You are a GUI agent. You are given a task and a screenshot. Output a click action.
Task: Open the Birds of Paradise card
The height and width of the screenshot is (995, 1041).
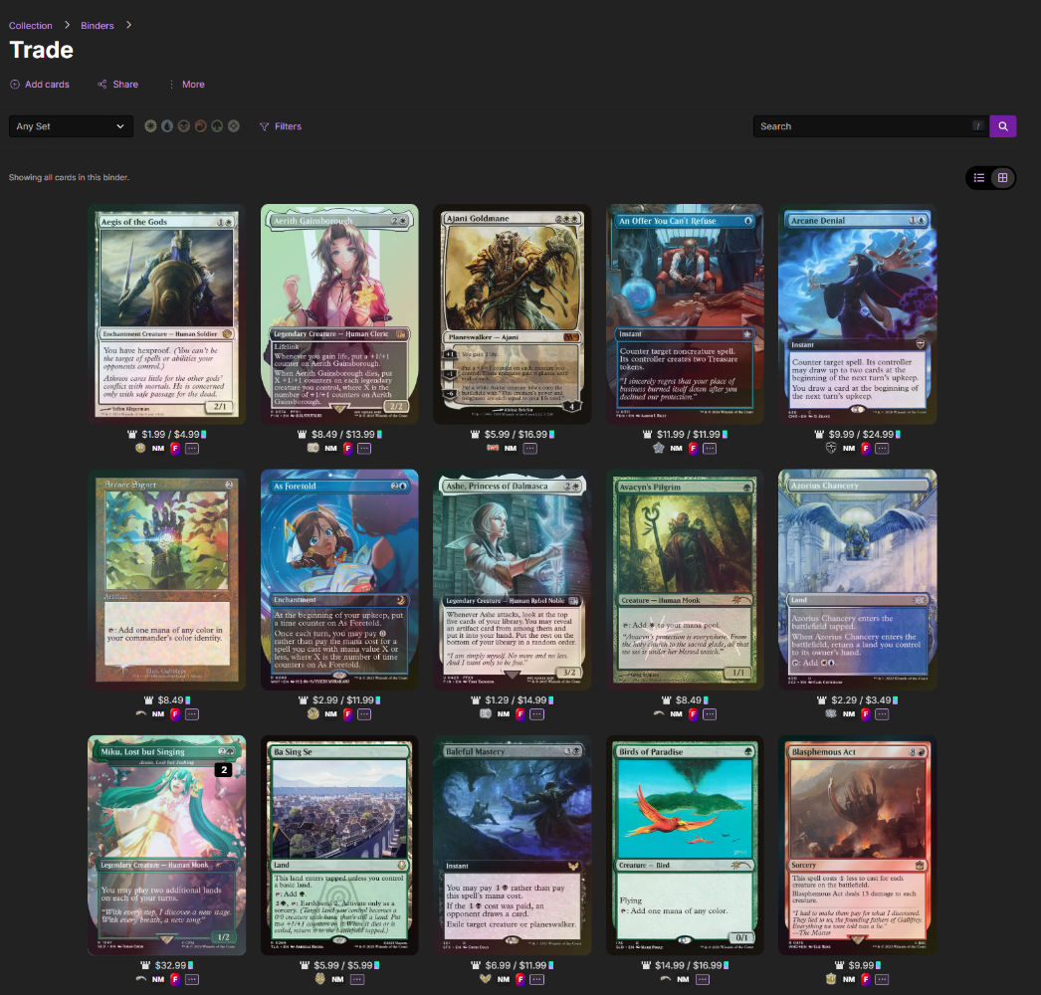(x=685, y=845)
